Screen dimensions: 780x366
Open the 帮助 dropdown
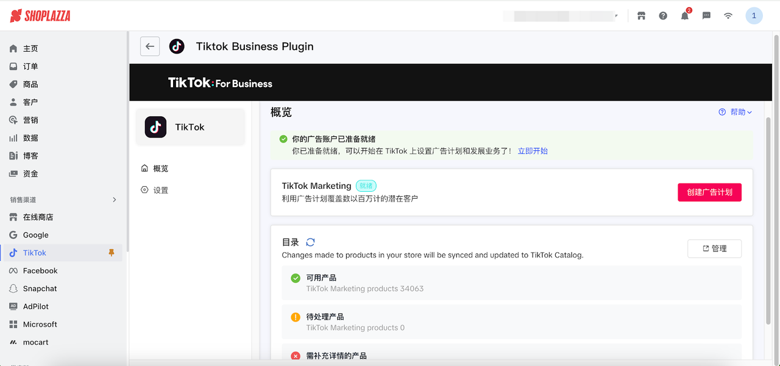point(736,112)
